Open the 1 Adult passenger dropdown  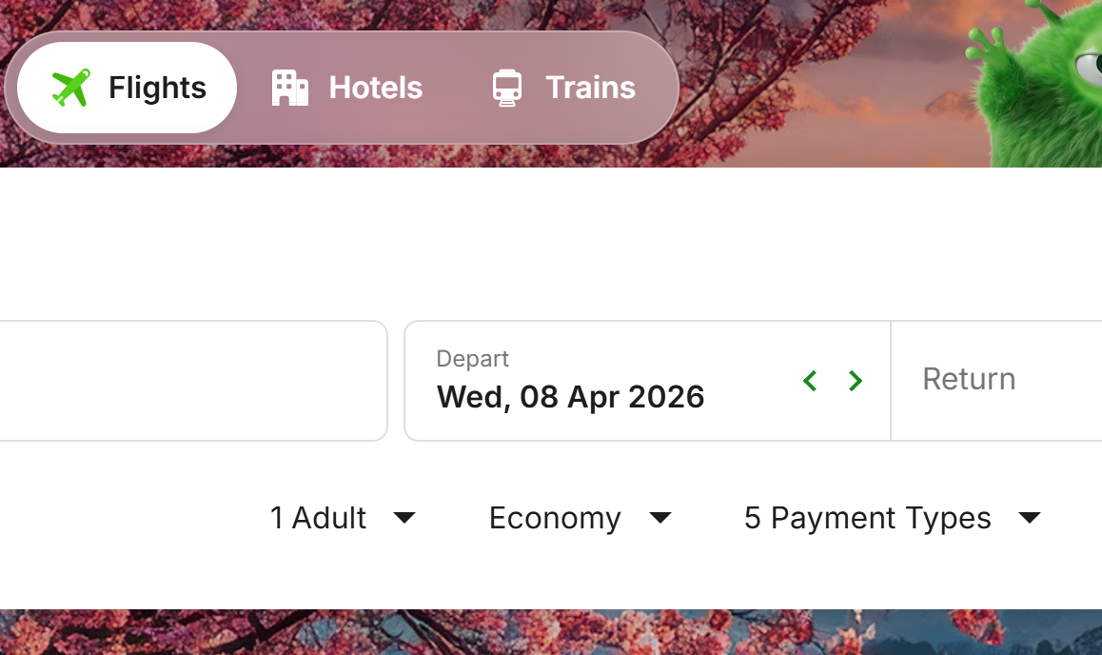tap(319, 518)
